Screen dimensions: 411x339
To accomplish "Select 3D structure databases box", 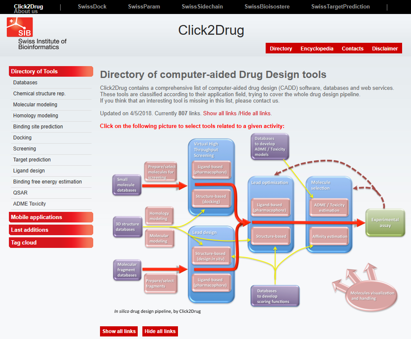I will coord(128,227).
